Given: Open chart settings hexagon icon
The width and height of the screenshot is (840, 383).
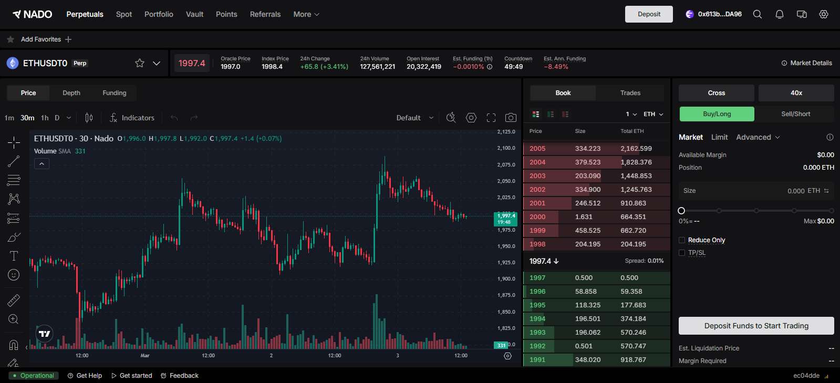Looking at the screenshot, I should tap(471, 118).
